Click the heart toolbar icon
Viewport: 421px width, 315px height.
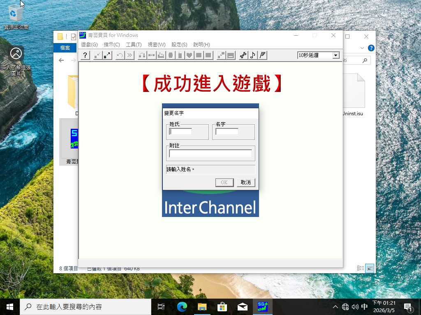tap(190, 55)
